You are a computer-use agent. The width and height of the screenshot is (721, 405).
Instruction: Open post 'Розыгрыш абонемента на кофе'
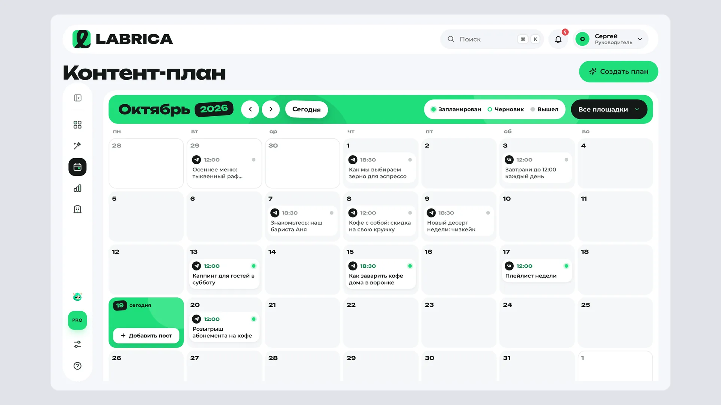coord(224,327)
